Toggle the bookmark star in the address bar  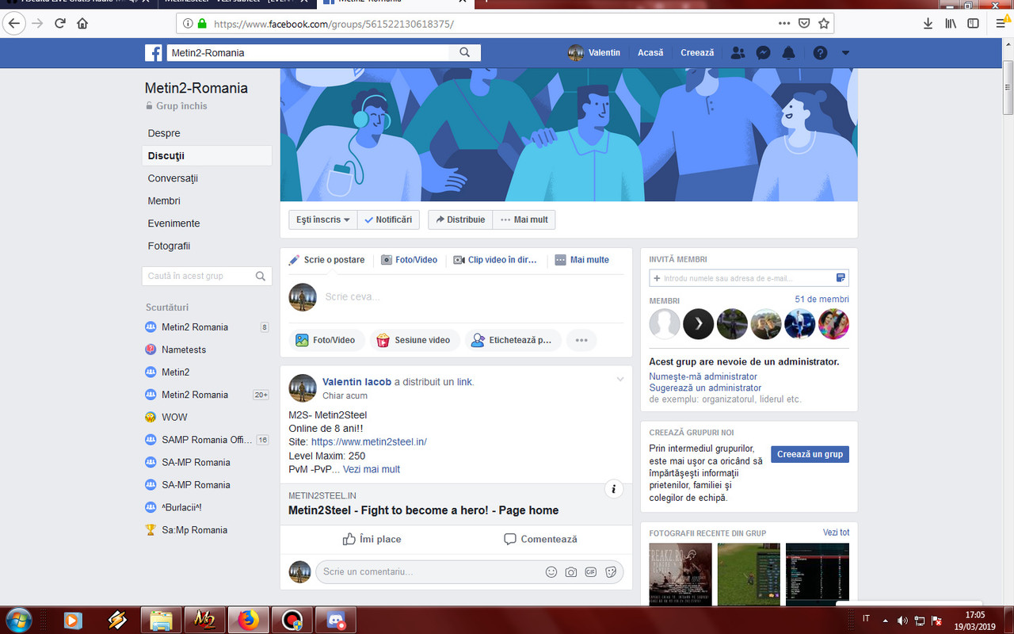click(823, 23)
